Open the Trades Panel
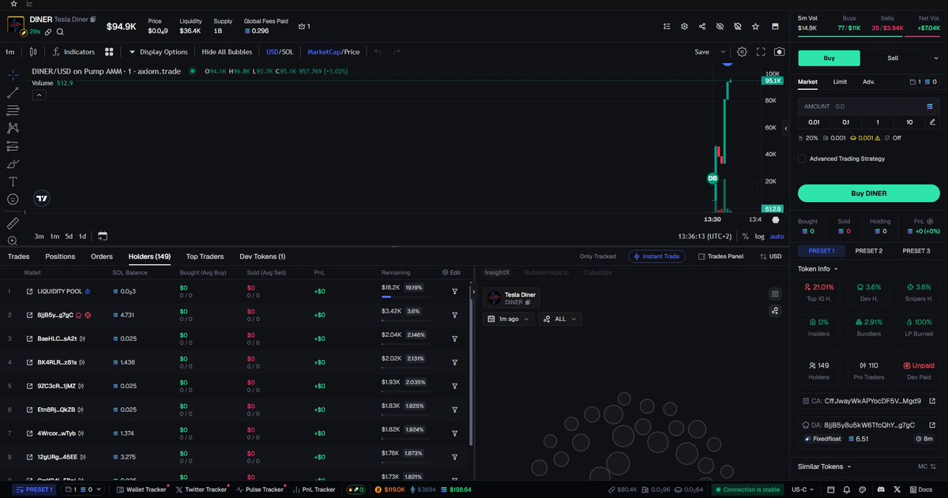This screenshot has width=948, height=498. pyautogui.click(x=720, y=256)
